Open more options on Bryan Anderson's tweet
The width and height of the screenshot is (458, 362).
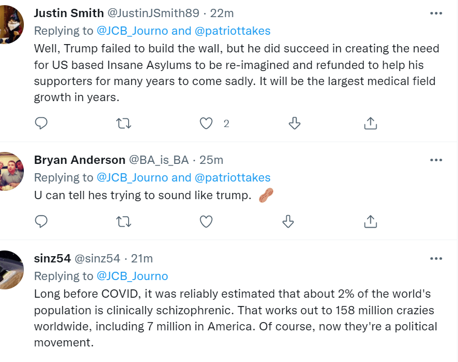pos(436,160)
